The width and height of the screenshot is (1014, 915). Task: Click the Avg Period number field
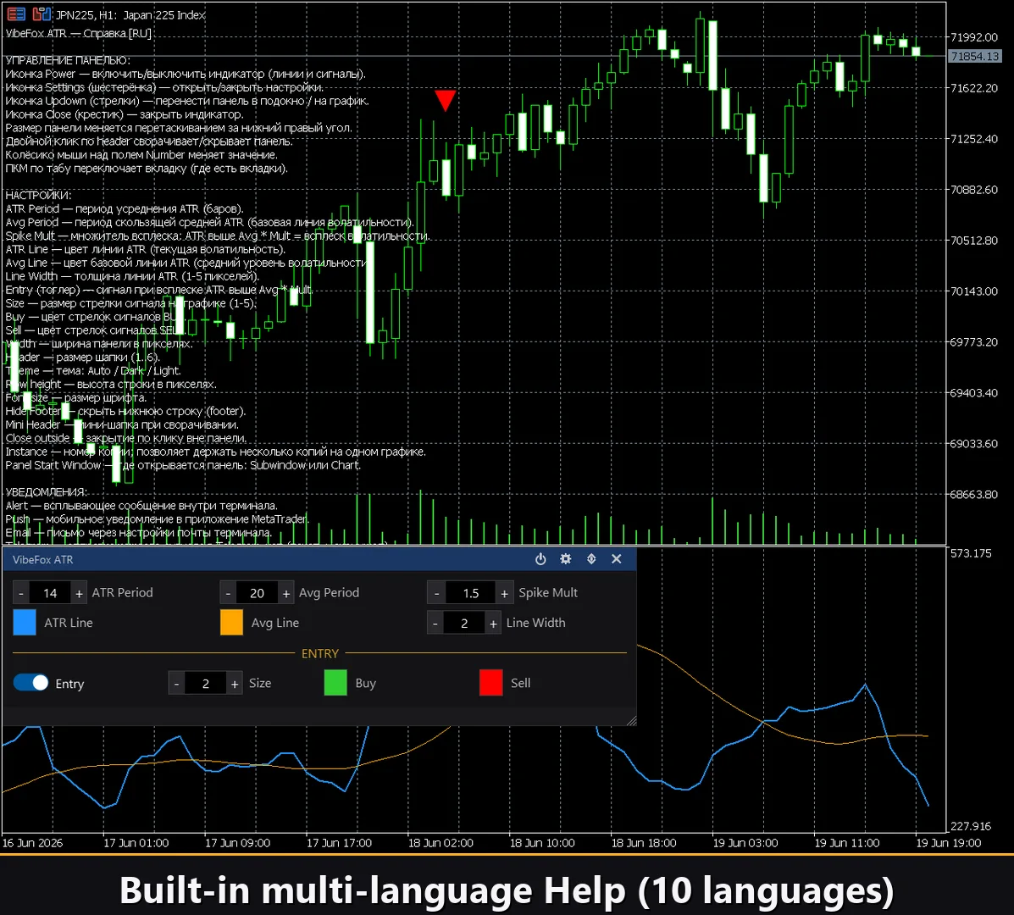[x=257, y=593]
